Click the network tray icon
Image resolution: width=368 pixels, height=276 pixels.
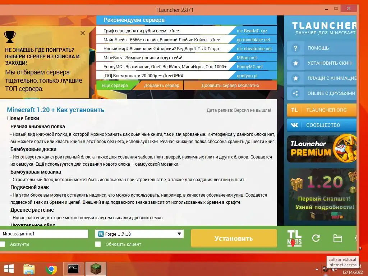click(x=325, y=269)
